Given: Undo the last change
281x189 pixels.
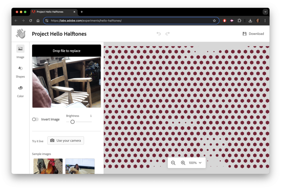Looking at the screenshot, I should [158, 33].
